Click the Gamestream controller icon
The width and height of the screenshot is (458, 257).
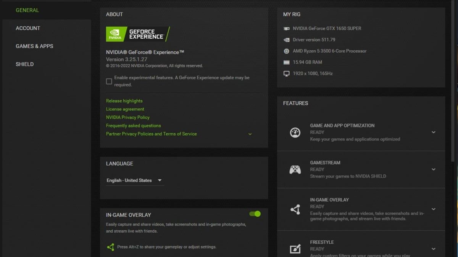click(x=295, y=169)
